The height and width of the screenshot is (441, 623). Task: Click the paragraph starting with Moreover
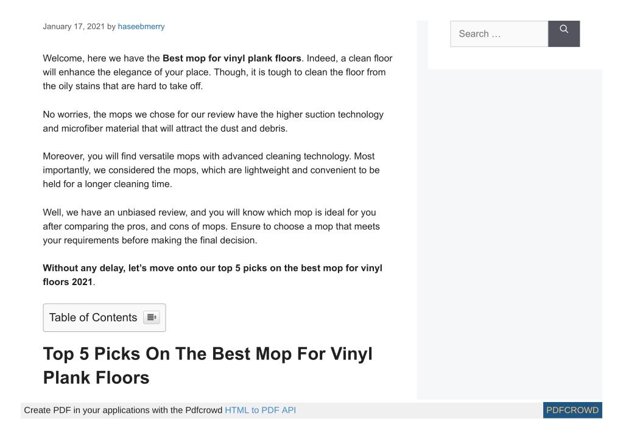coord(211,170)
